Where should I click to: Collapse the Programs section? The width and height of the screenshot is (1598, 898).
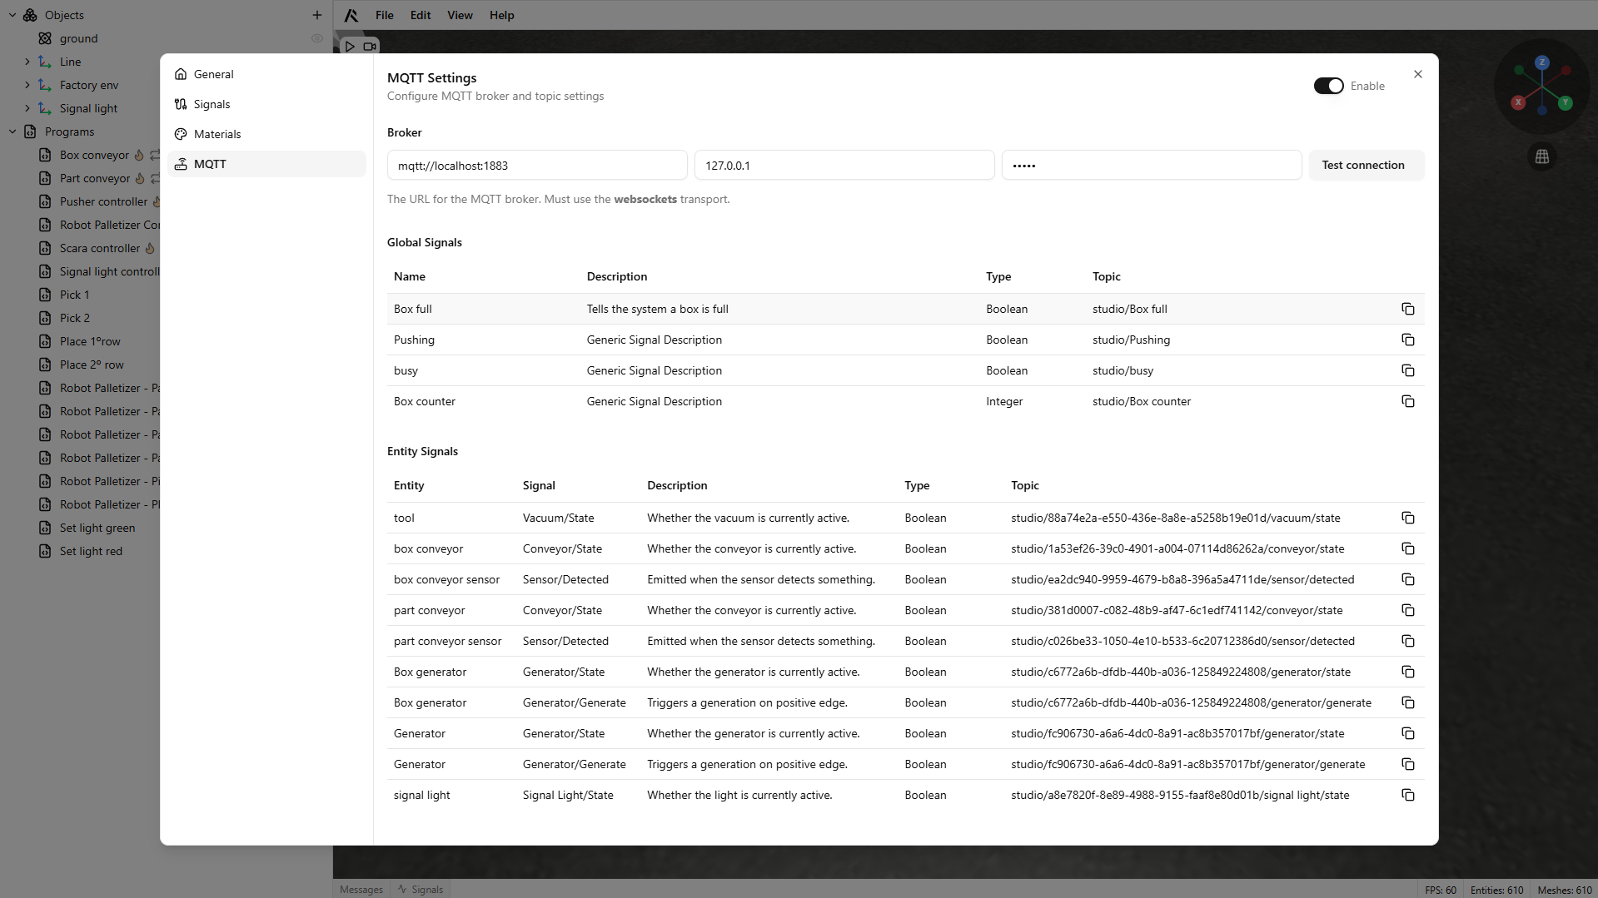[x=12, y=131]
